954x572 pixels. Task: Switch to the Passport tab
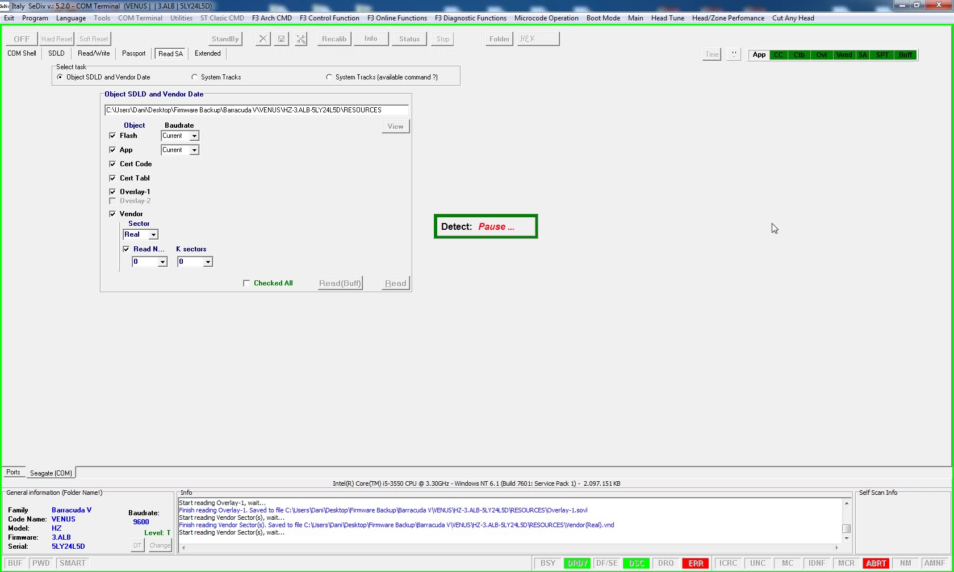pos(133,53)
